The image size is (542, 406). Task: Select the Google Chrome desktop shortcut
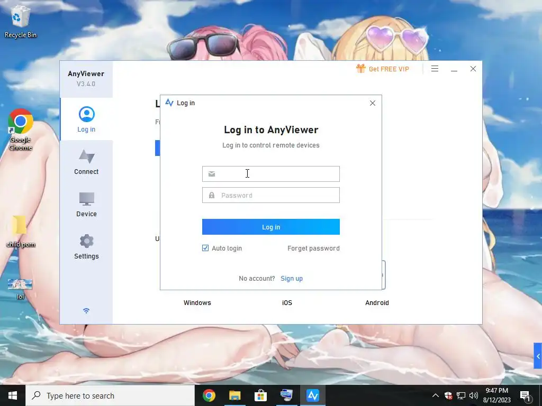pos(21,130)
